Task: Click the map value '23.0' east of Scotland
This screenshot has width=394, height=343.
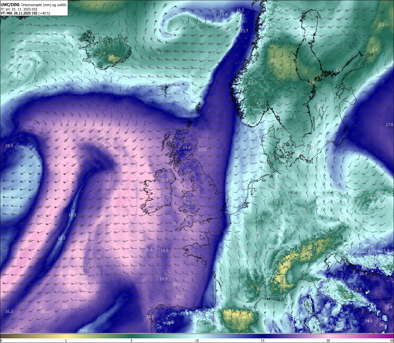Action: click(202, 150)
